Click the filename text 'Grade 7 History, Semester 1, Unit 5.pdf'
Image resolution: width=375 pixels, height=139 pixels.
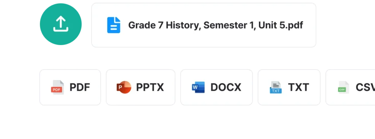216,25
